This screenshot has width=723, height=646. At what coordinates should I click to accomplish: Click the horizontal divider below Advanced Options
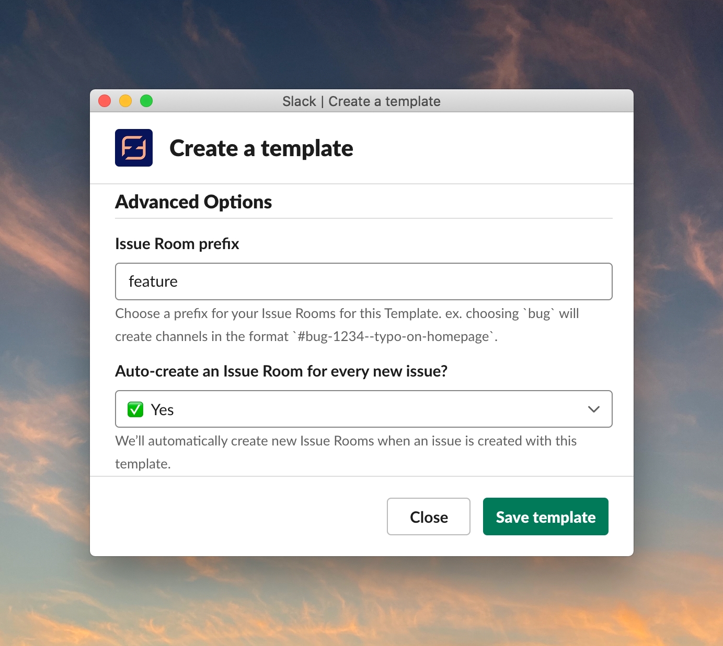(x=363, y=218)
